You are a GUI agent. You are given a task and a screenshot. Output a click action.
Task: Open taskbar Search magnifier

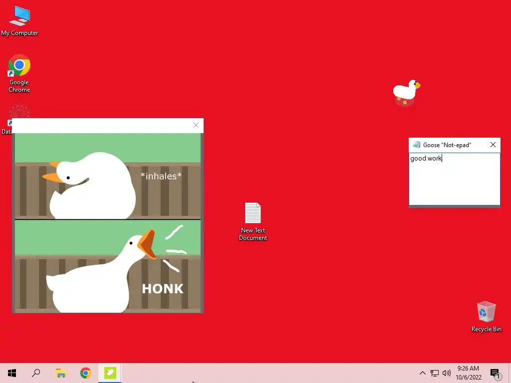tap(36, 373)
